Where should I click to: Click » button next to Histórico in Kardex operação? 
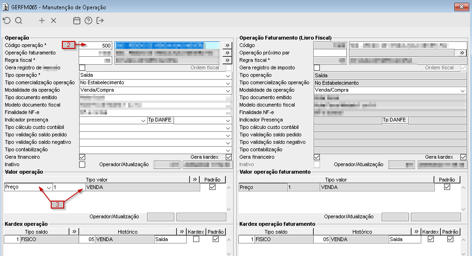click(x=182, y=232)
